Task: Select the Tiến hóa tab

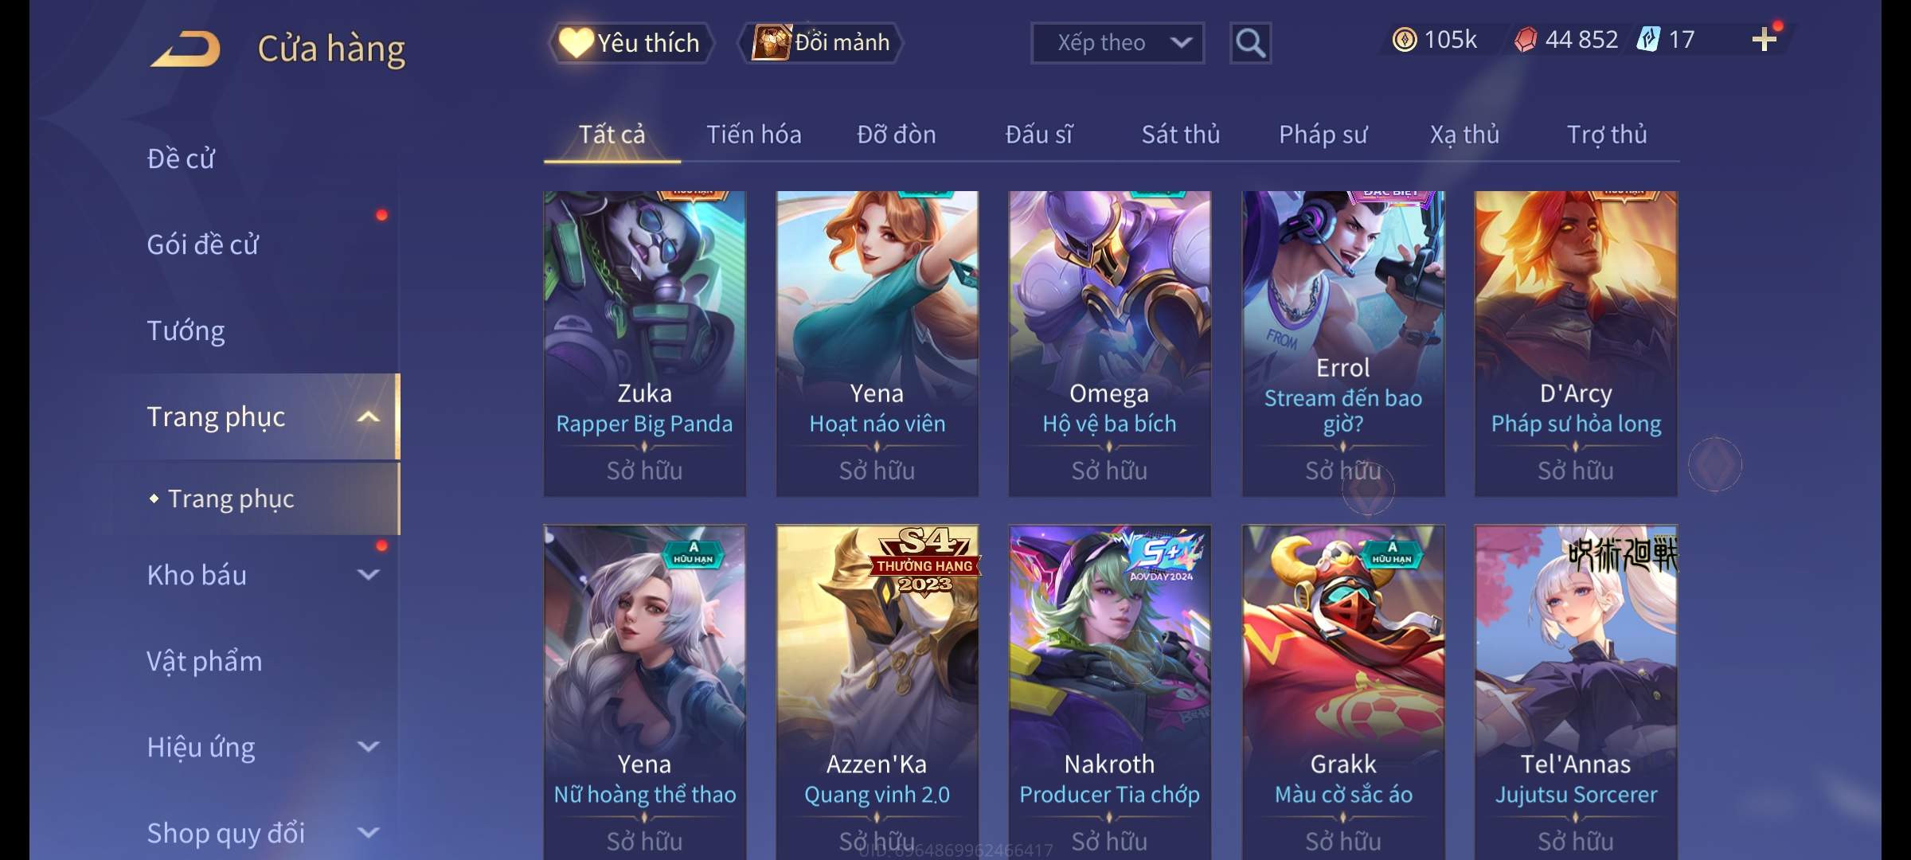Action: coord(753,135)
